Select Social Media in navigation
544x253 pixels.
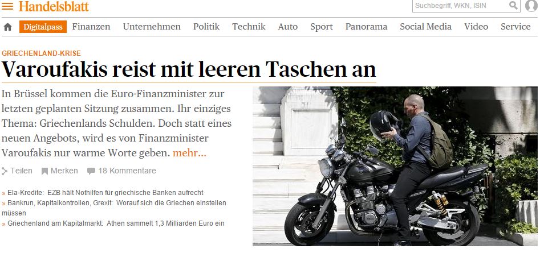click(426, 27)
